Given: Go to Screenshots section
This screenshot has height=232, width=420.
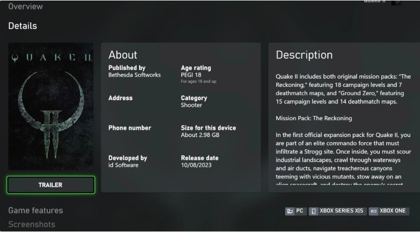Looking at the screenshot, I should coord(32,224).
